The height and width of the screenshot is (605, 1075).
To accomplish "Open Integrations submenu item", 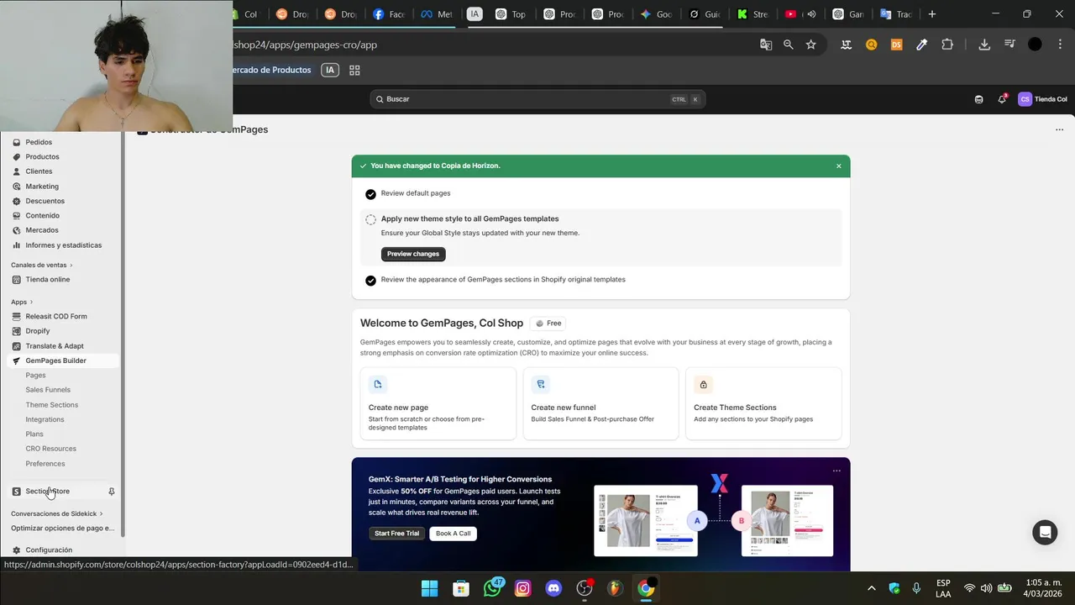I will (x=45, y=419).
